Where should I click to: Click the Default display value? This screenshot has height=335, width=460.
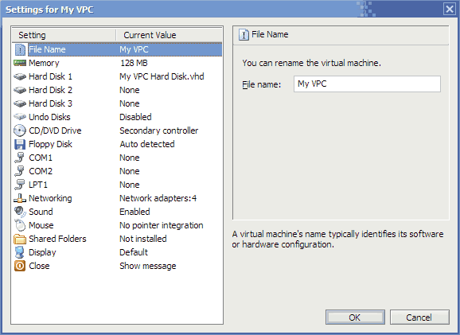click(x=134, y=252)
